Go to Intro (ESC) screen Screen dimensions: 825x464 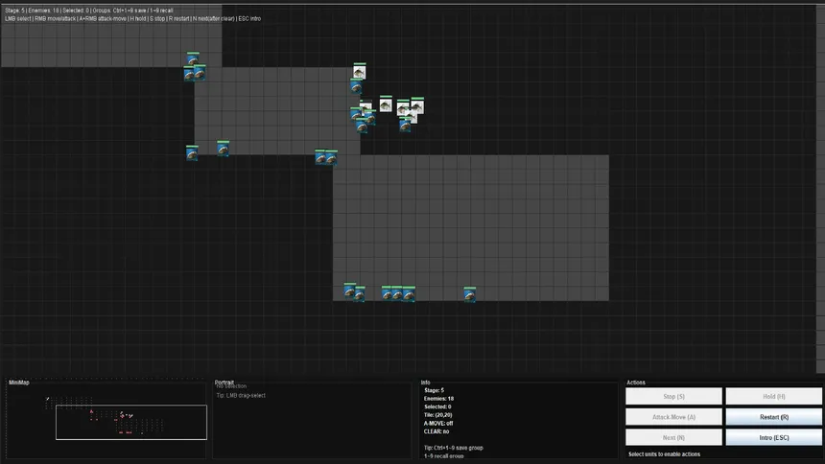point(773,437)
